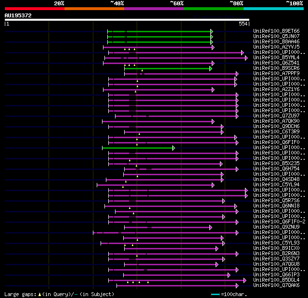Viewport: 308px width, 298px height.
Task: Click the arrowhead ending the UniRef100_Q9ZNU9 bar
Action: click(211, 228)
